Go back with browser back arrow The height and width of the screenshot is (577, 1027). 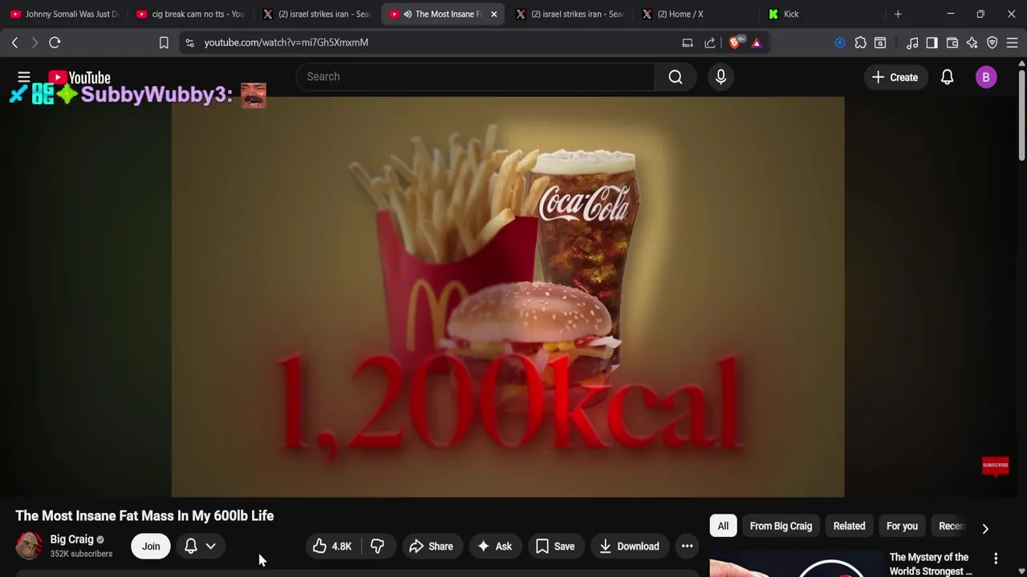(14, 42)
